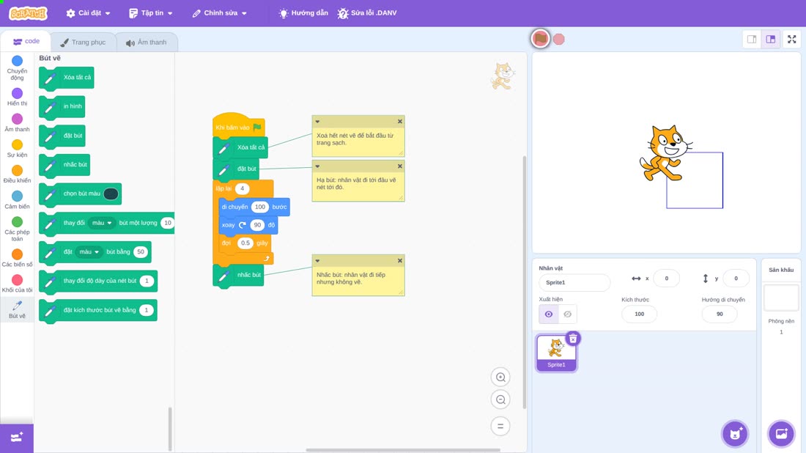The width and height of the screenshot is (806, 453).
Task: Reset workspace zoom to default
Action: point(500,426)
